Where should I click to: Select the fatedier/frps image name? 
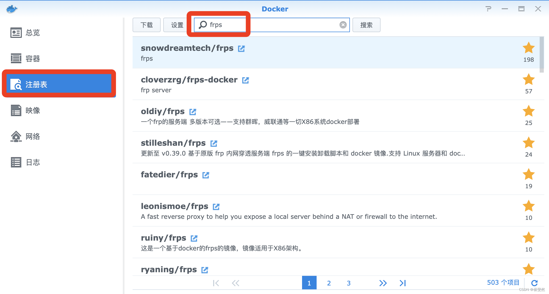[x=169, y=175]
